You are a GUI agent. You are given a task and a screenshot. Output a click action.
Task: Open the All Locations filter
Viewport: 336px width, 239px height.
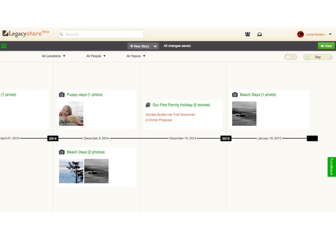click(x=54, y=56)
